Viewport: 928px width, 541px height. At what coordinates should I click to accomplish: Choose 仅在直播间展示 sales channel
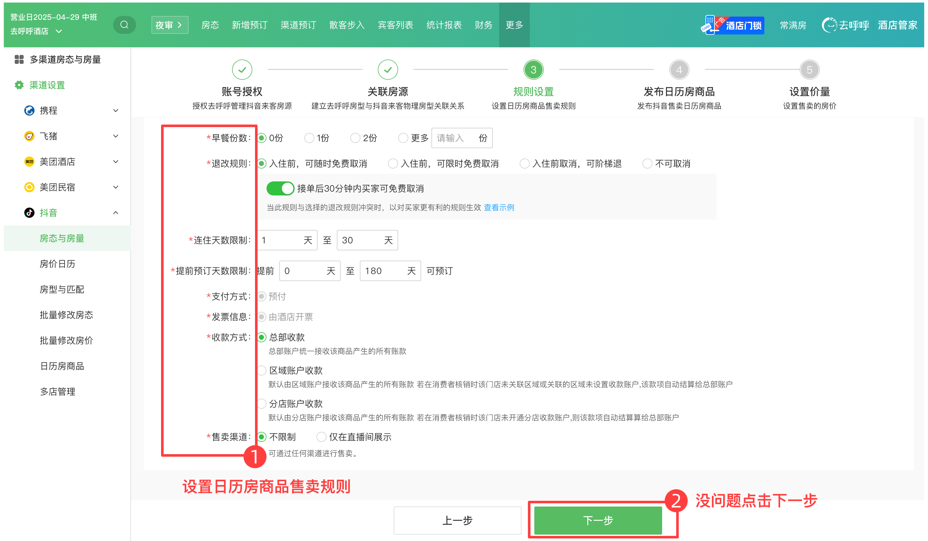pos(321,437)
